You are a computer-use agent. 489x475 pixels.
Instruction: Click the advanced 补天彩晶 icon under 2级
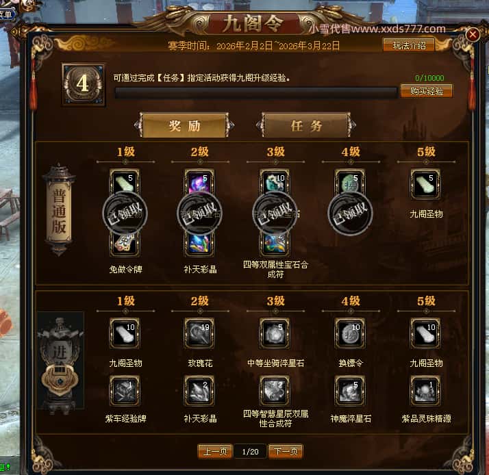[x=199, y=391]
